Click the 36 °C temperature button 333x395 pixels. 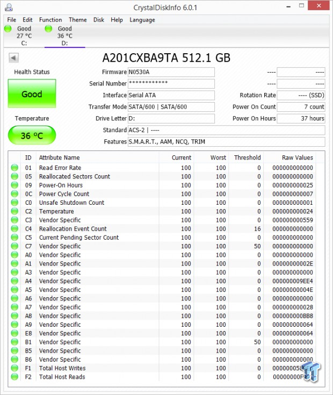(x=32, y=135)
